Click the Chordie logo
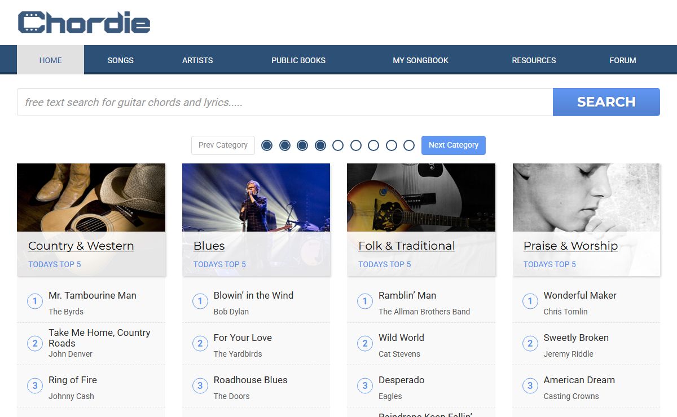 click(84, 23)
